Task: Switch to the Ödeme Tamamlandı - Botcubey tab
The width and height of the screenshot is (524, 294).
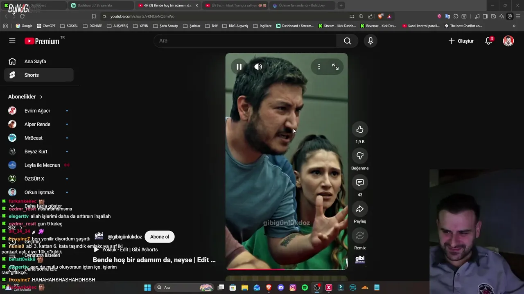Action: click(x=303, y=5)
